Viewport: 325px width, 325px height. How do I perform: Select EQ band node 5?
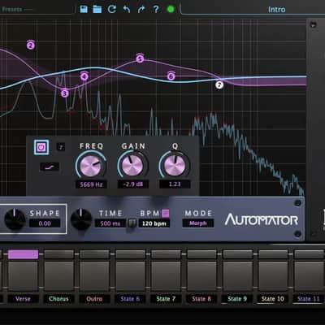tap(140, 58)
